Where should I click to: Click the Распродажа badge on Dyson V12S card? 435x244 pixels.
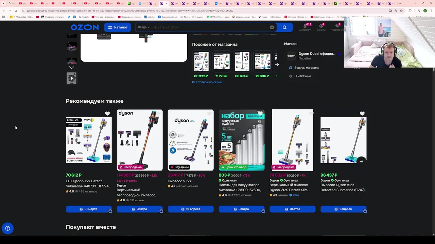point(283,167)
